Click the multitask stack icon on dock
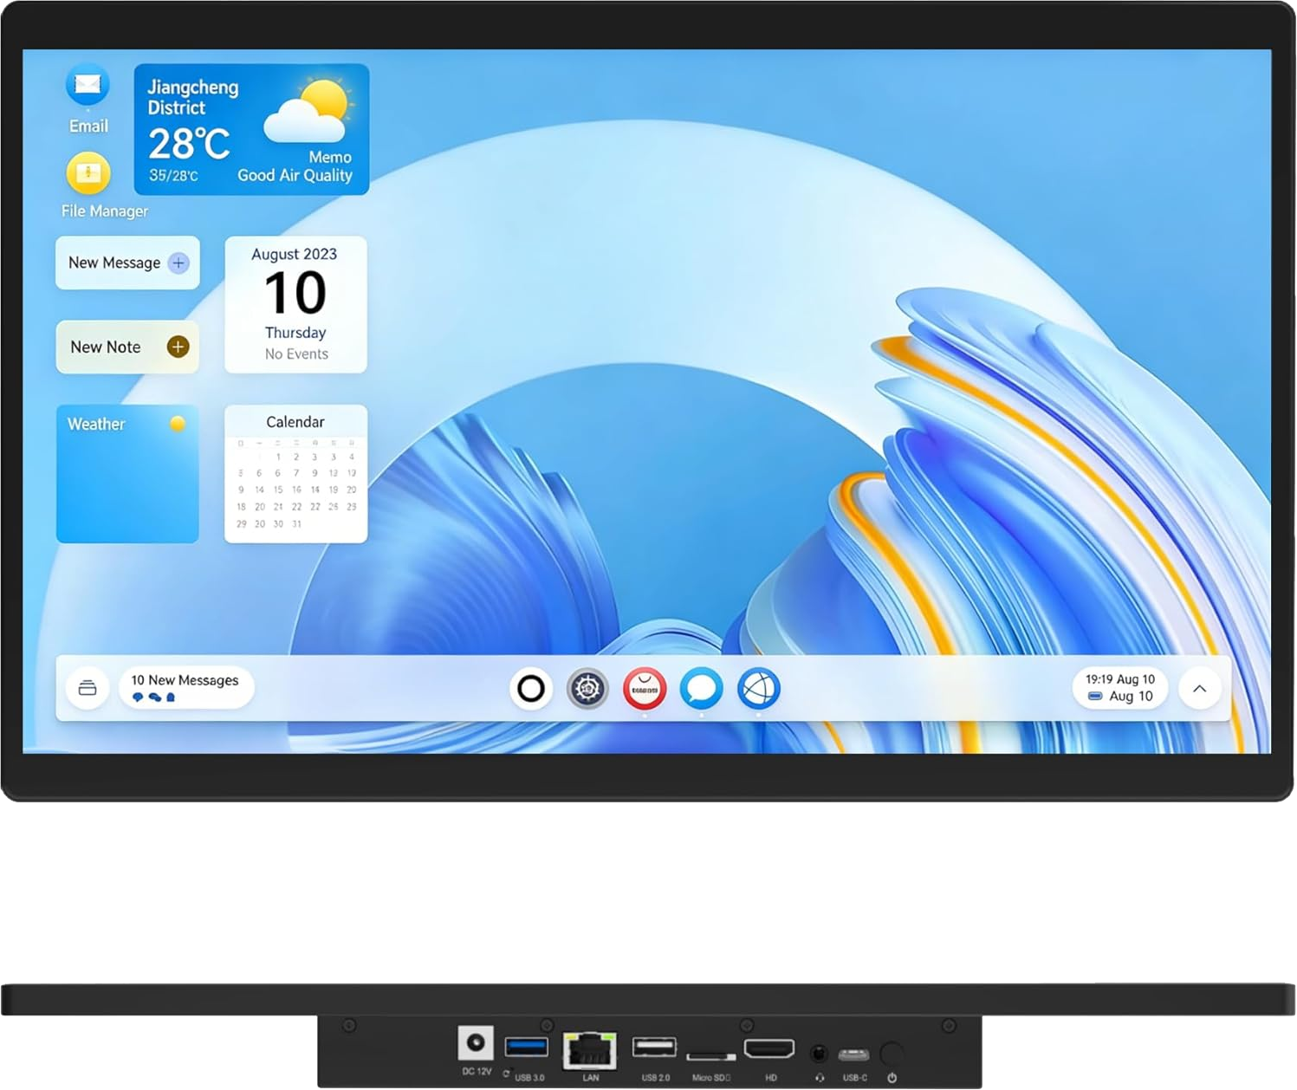The image size is (1297, 1090). [88, 688]
